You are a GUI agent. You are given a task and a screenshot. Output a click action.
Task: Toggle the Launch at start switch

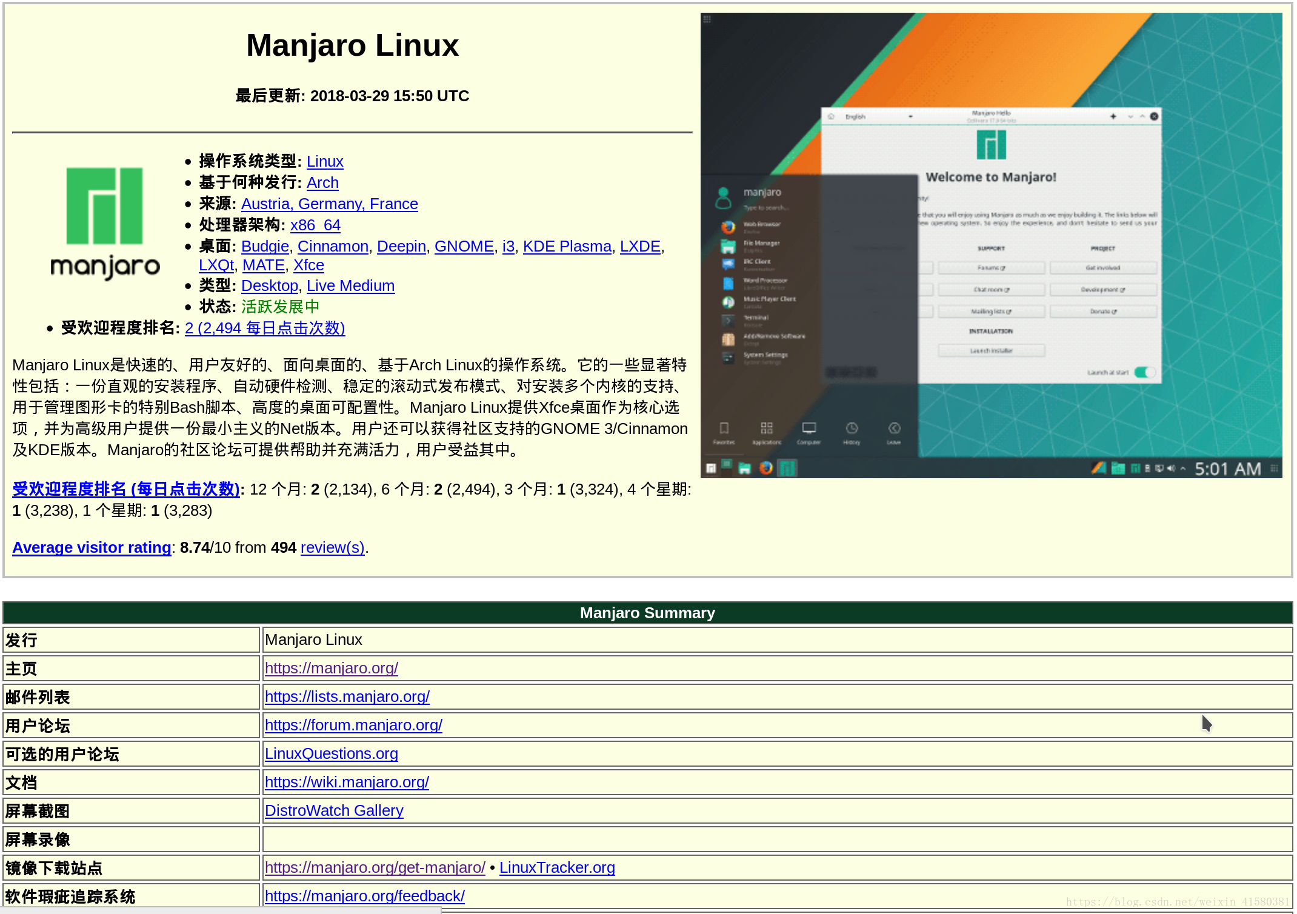[x=1144, y=372]
